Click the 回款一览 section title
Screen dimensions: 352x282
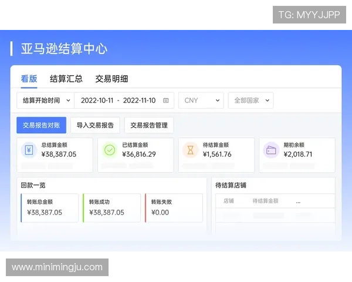tap(33, 185)
